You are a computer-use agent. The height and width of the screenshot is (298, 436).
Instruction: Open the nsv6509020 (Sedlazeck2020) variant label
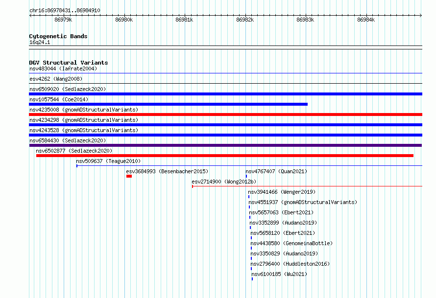click(68, 89)
